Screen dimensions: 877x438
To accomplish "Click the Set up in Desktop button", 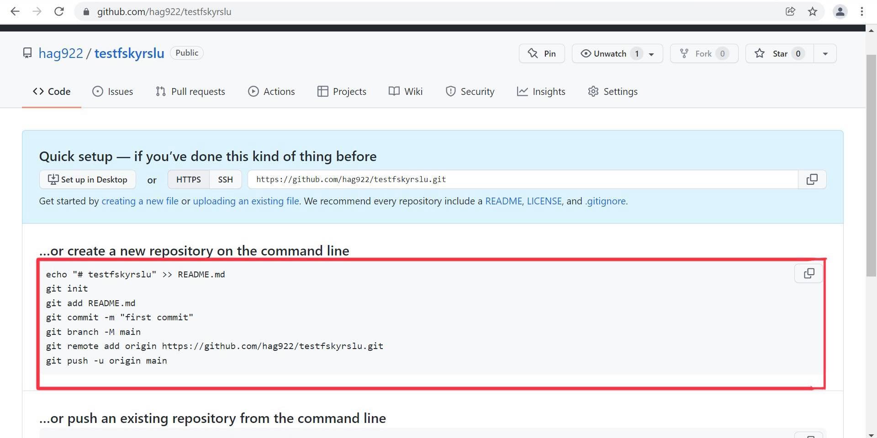I will pos(88,179).
